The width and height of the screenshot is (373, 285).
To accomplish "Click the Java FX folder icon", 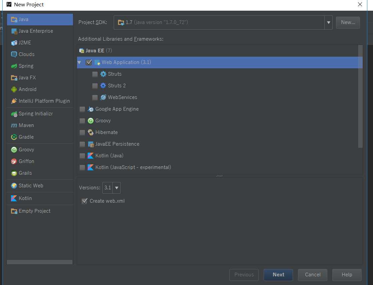I will coord(14,78).
